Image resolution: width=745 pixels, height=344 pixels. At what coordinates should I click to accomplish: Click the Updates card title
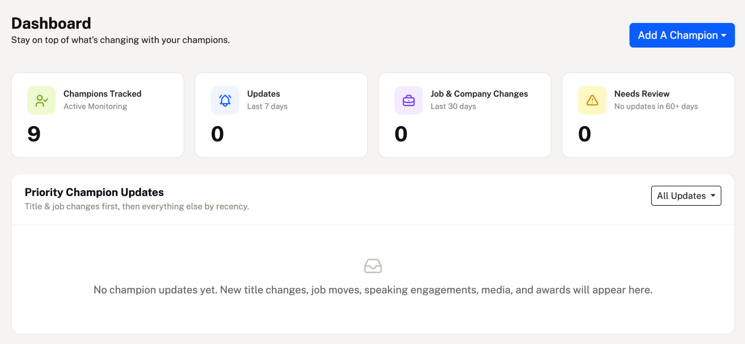pyautogui.click(x=263, y=94)
